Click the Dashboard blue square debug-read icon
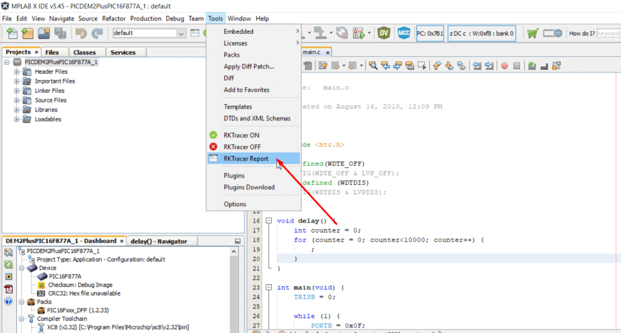The height and width of the screenshot is (333, 621). [8, 277]
